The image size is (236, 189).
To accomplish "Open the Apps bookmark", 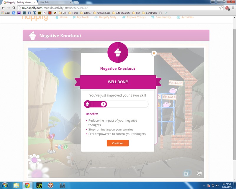I will [6, 13].
